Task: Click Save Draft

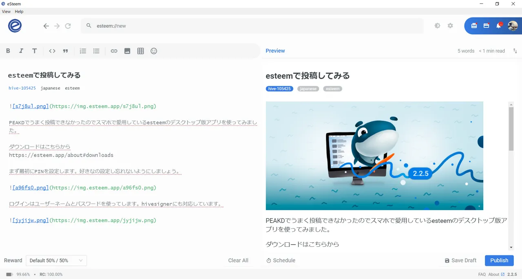Action: tap(460, 260)
